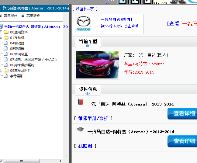
Task: Click the left-pane layout icon in top toolbar
Action: 123,2
